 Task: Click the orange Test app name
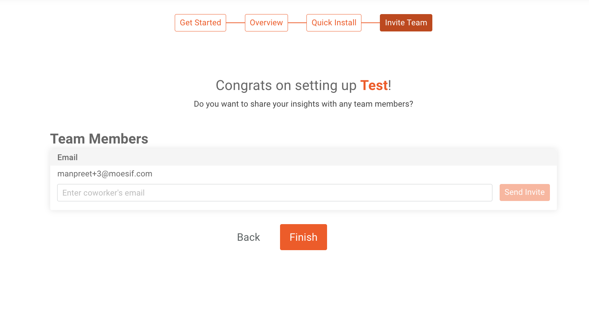coord(374,86)
